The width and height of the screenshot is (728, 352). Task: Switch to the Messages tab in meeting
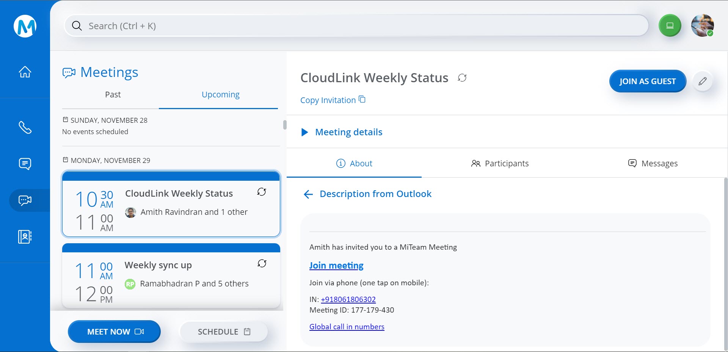[653, 163]
